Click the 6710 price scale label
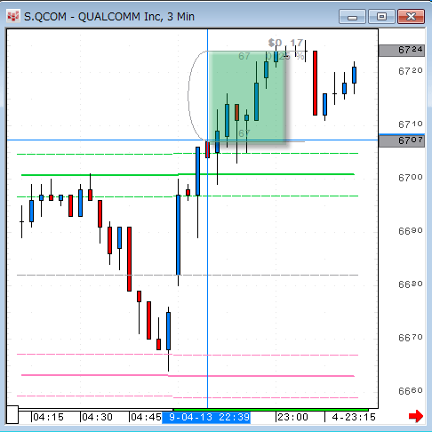Image resolution: width=432 pixels, height=432 pixels. (410, 124)
